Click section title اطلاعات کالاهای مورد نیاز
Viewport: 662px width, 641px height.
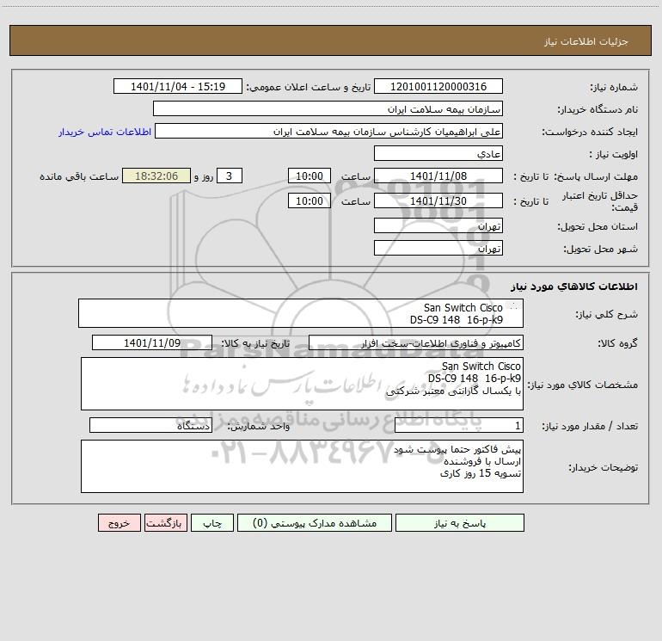(x=574, y=287)
